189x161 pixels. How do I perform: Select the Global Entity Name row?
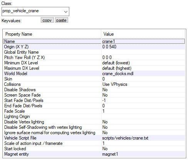(94, 52)
